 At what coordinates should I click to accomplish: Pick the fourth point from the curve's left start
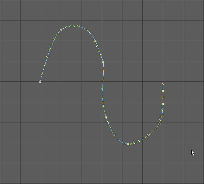point(47,57)
